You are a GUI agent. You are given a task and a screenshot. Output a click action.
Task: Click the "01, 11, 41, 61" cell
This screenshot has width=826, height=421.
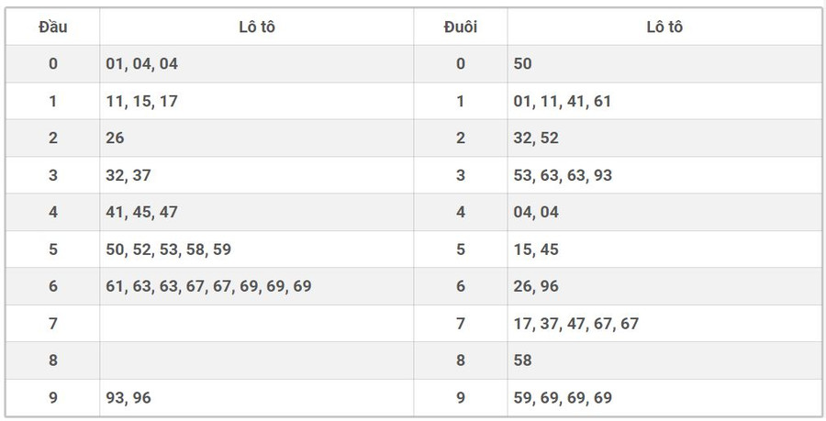click(x=563, y=102)
